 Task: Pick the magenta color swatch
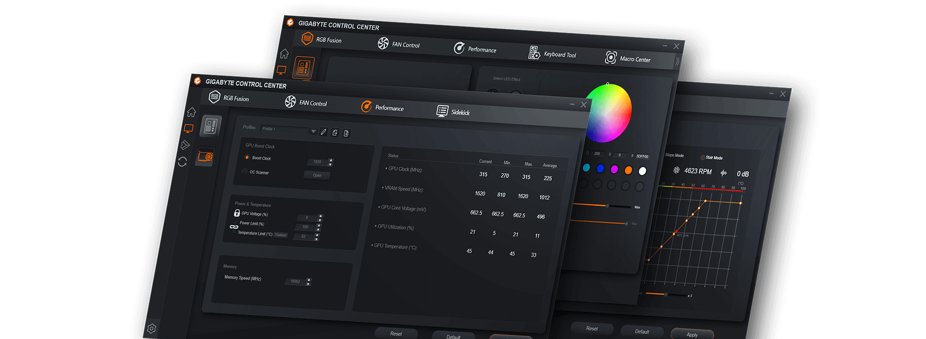coord(614,169)
